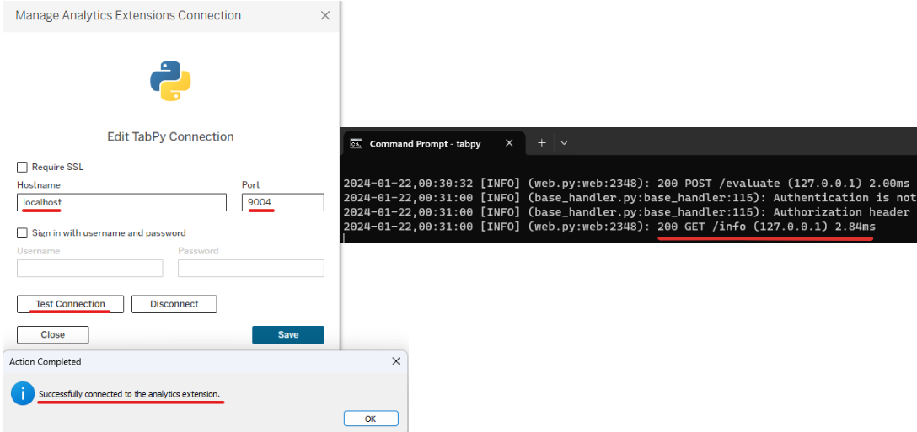
Task: Click the Port field showing 9004
Action: [283, 202]
